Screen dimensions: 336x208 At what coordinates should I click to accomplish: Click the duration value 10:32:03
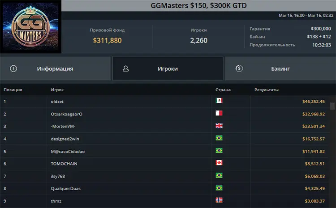321,45
